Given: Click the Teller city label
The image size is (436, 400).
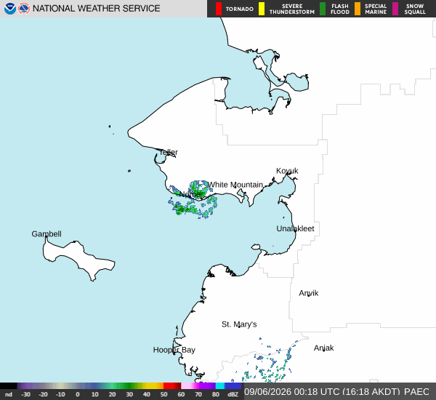Looking at the screenshot, I should pyautogui.click(x=168, y=152).
